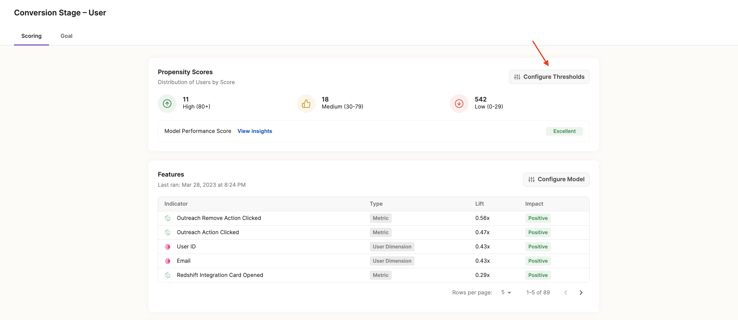The width and height of the screenshot is (738, 320).
Task: Click the Redshift Integration Card Opened row icon
Action: click(167, 275)
